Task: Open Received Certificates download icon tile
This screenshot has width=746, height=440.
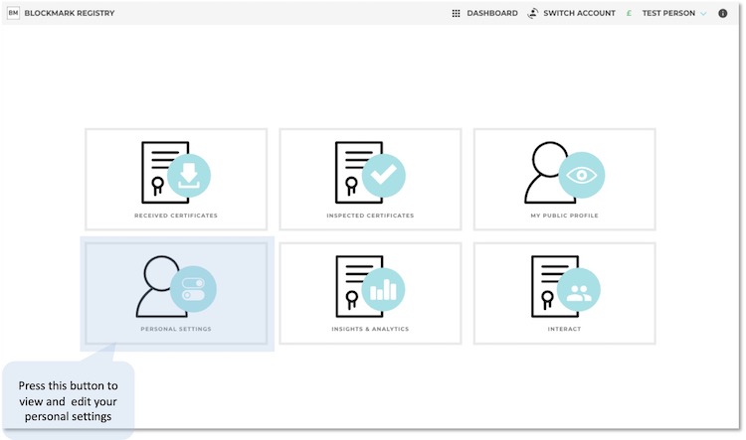Action: (x=189, y=177)
